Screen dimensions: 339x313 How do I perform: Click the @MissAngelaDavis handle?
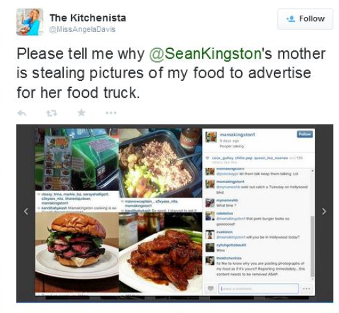pyautogui.click(x=83, y=29)
